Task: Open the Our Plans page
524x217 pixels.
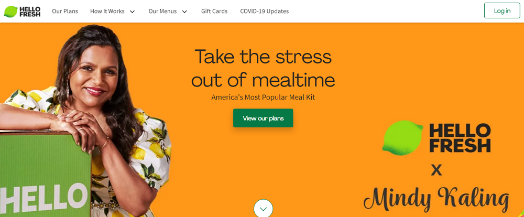Action: point(65,11)
